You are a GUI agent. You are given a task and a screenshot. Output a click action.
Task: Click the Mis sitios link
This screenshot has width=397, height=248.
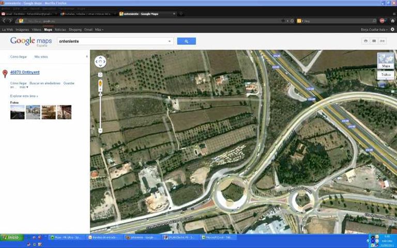(41, 57)
